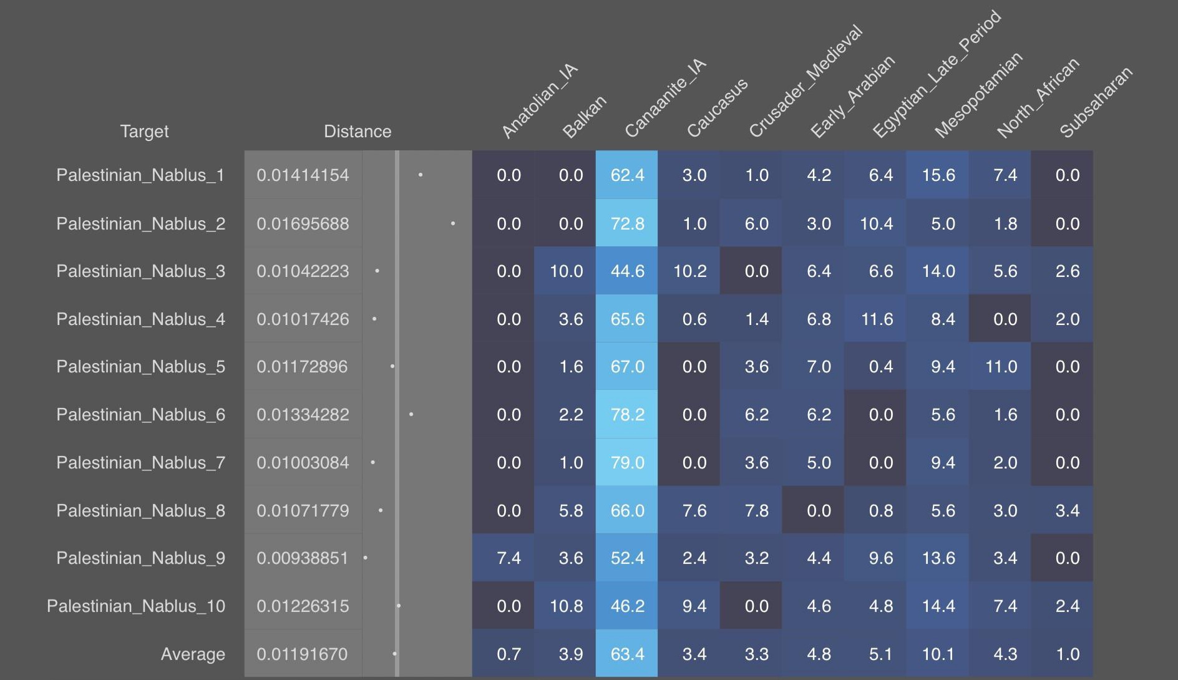Click the 15.6 Mesopotamian cell

(x=938, y=175)
